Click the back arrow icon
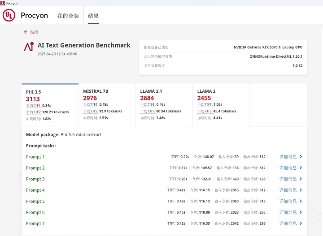The width and height of the screenshot is (323, 236). point(26,32)
